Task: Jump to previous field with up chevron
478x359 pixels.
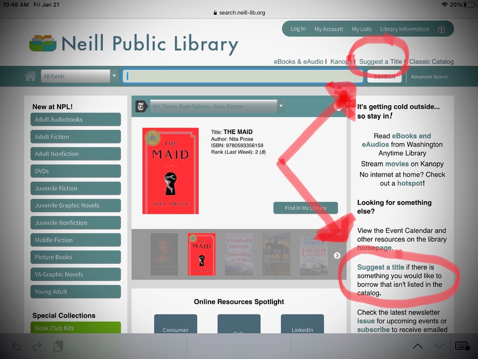Action: pos(418,346)
